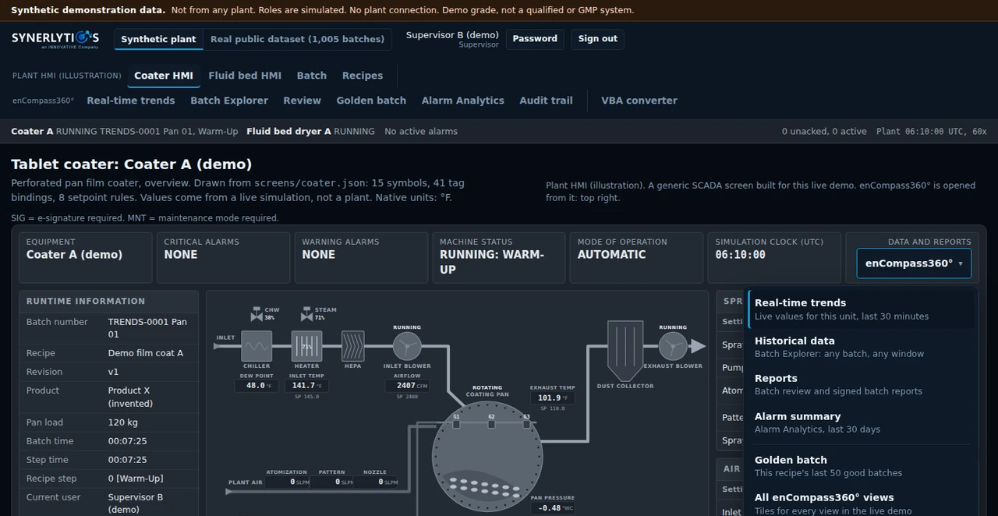The height and width of the screenshot is (516, 998).
Task: Click the Synerlytics logo
Action: tap(55, 39)
